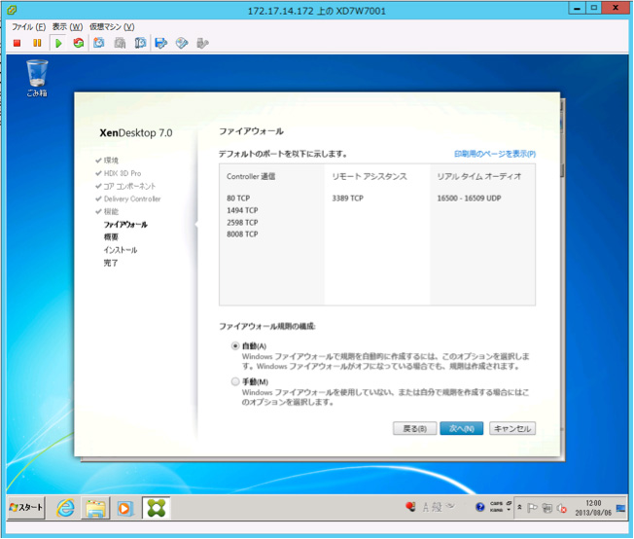Click the USB device connect icon
Image resolution: width=634 pixels, height=539 pixels.
(202, 43)
